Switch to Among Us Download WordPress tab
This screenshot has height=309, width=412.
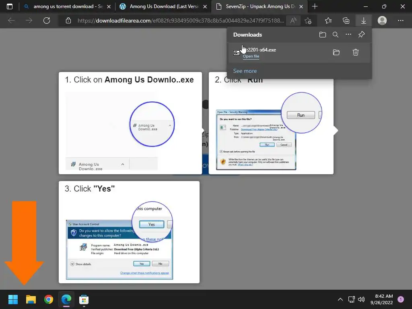pos(163,6)
